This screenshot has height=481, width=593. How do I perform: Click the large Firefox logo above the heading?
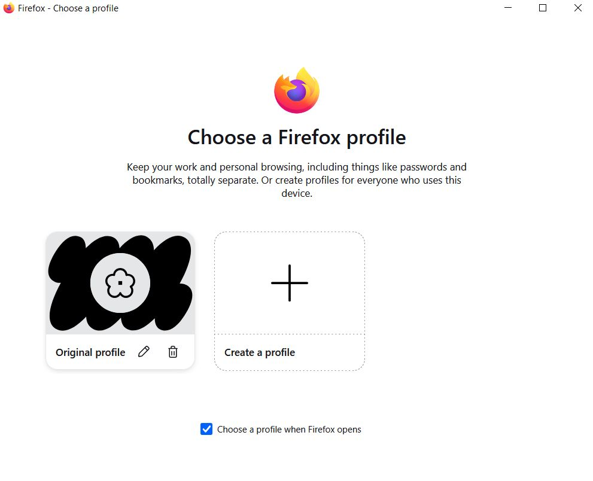coord(297,90)
